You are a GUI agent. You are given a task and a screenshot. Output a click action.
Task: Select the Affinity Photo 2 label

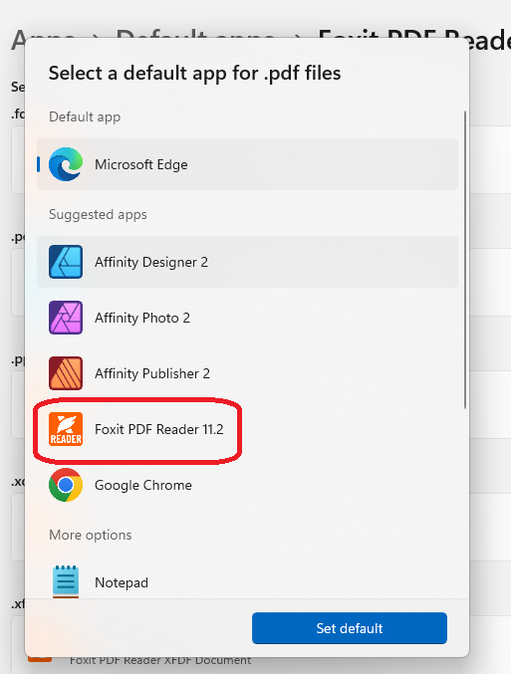pyautogui.click(x=141, y=319)
